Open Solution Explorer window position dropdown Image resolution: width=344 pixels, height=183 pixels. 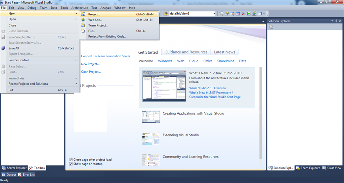(332, 21)
